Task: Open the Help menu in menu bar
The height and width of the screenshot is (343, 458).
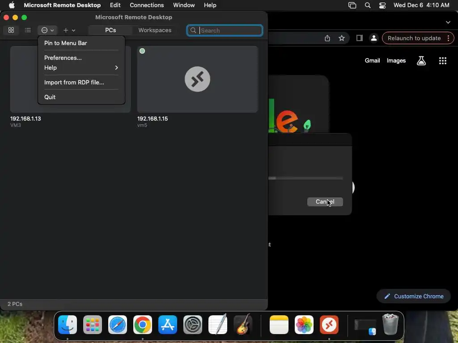Action: click(x=210, y=5)
